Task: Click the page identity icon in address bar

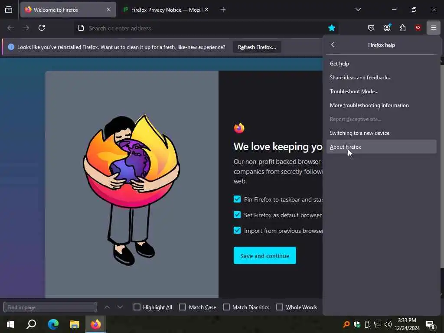Action: pyautogui.click(x=81, y=28)
